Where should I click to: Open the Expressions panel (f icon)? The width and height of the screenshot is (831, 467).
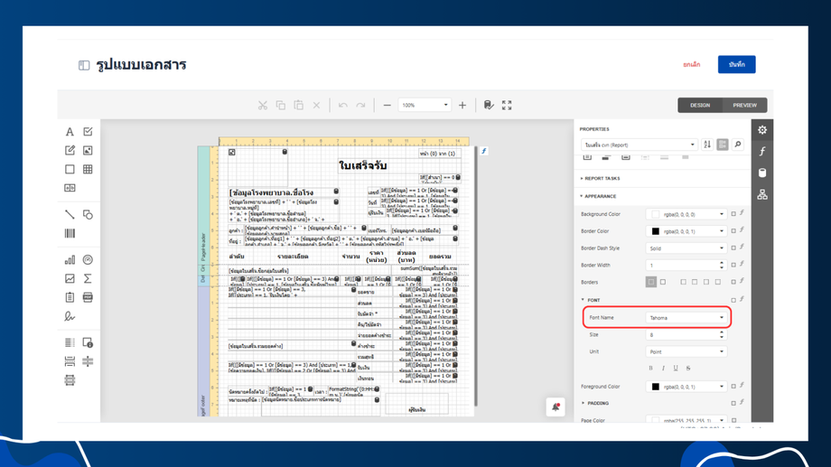coord(762,152)
